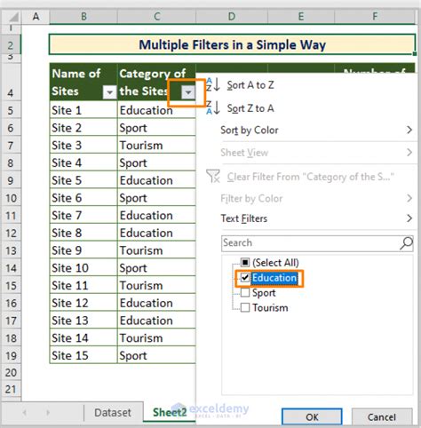Select column D header

[232, 16]
